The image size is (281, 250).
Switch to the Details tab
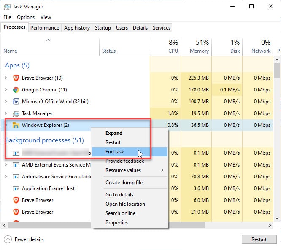[x=140, y=28]
